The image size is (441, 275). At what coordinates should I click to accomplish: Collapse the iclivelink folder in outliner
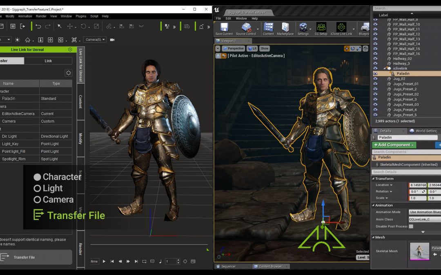pyautogui.click(x=384, y=68)
